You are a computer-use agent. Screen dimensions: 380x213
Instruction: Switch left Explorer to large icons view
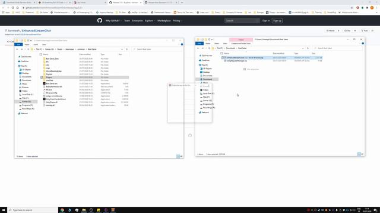pos(181,156)
